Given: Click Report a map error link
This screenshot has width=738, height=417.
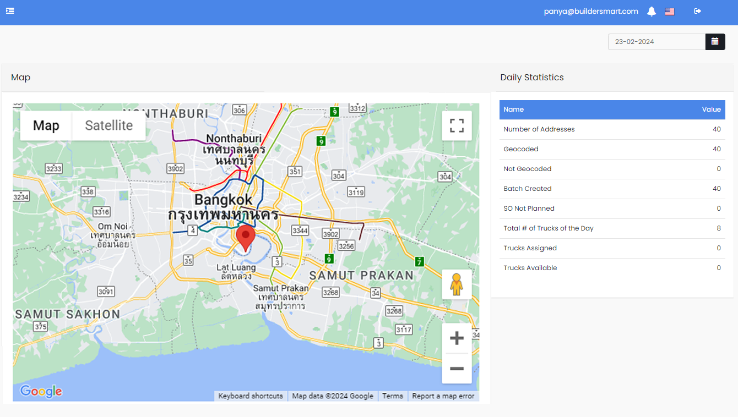Looking at the screenshot, I should point(443,396).
